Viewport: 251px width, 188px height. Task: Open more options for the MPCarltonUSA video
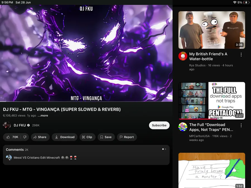click(241, 125)
